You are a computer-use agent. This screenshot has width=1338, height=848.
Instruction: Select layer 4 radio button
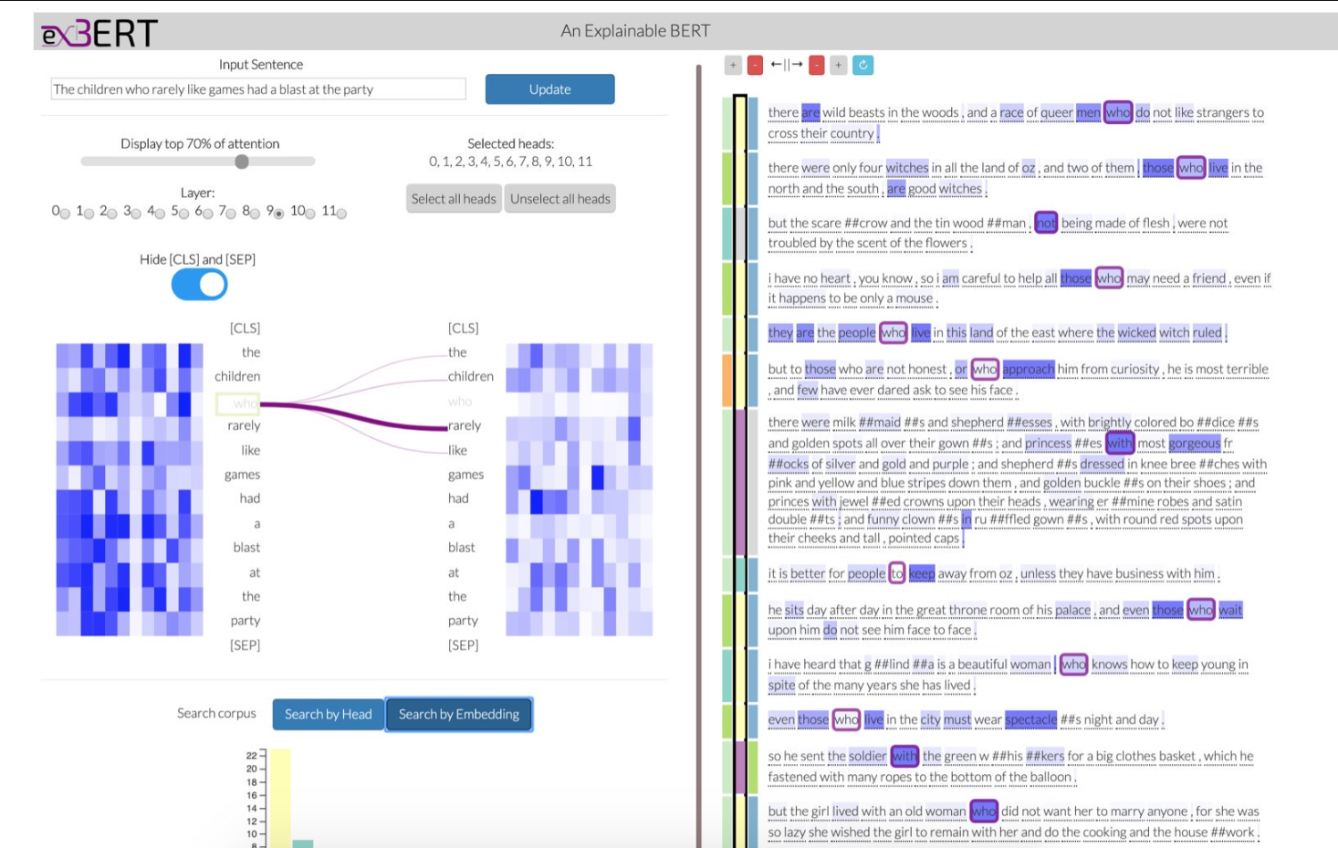[x=160, y=214]
